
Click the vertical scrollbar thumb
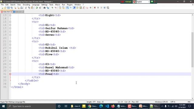pyautogui.click(x=192, y=49)
